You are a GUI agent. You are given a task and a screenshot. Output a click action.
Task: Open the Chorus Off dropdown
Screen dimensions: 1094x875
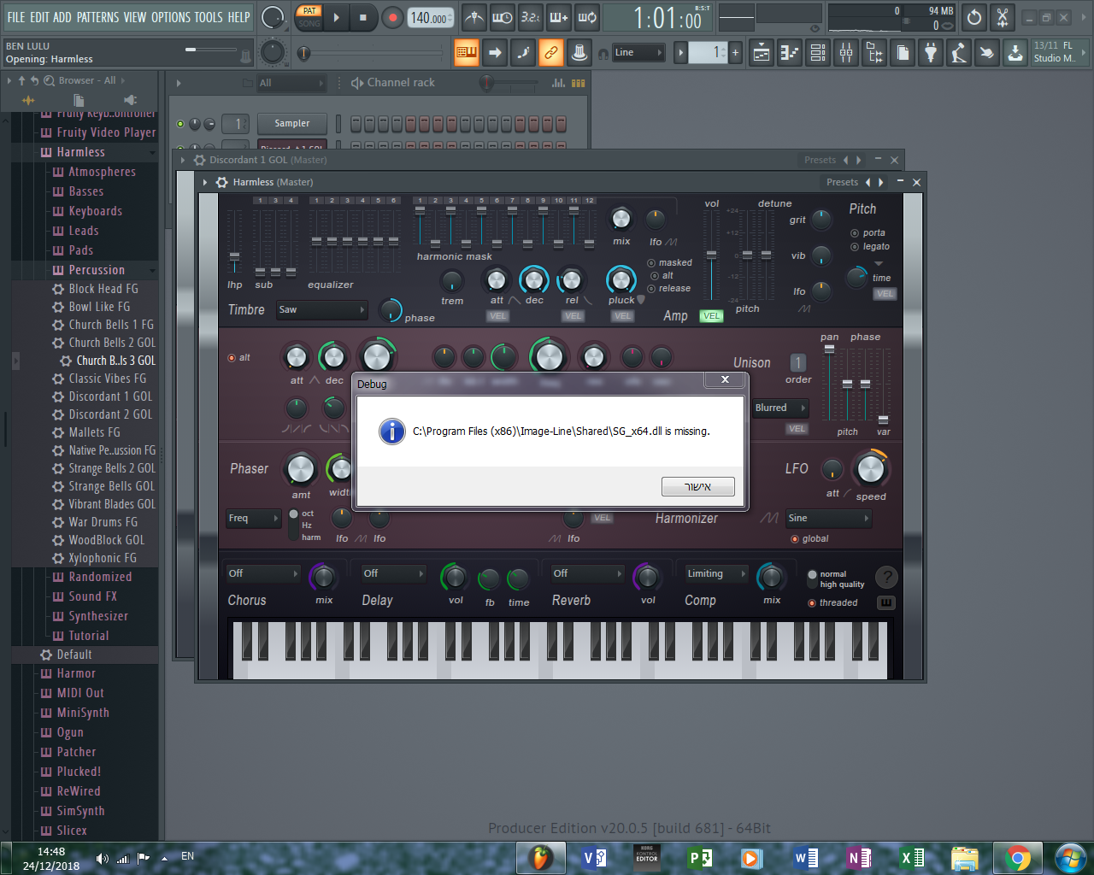click(262, 573)
